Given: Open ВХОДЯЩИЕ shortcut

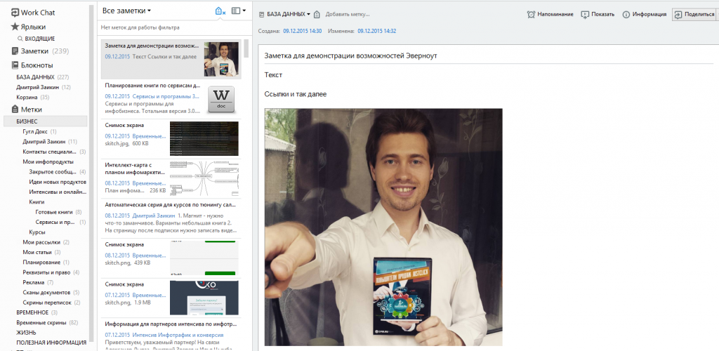Looking at the screenshot, I should [40, 39].
